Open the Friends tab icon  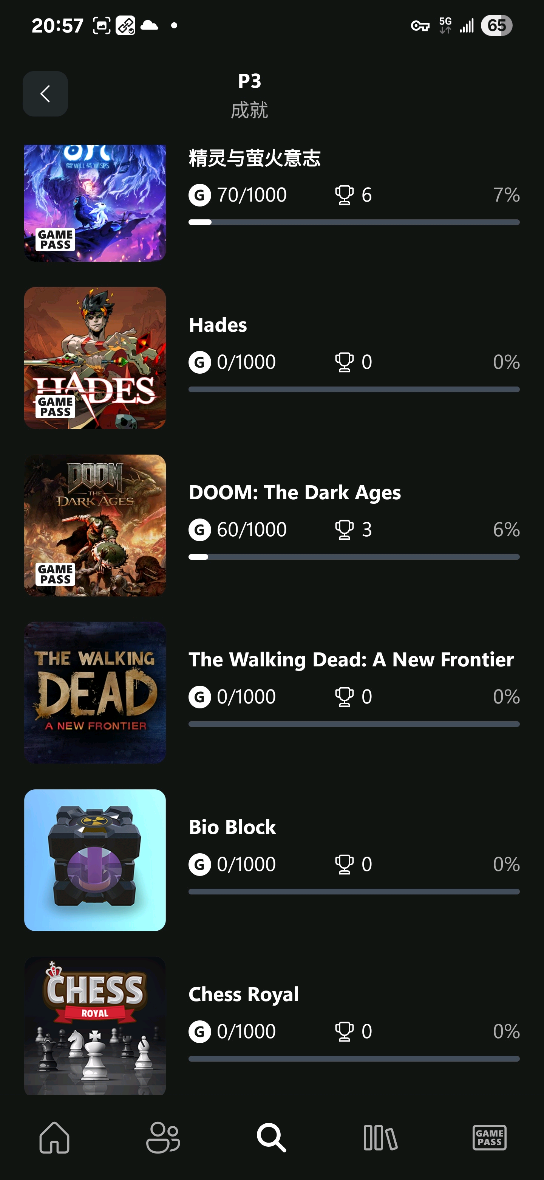[x=163, y=1137]
